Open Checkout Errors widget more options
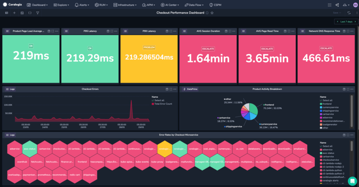359x187 pixels. (175, 89)
